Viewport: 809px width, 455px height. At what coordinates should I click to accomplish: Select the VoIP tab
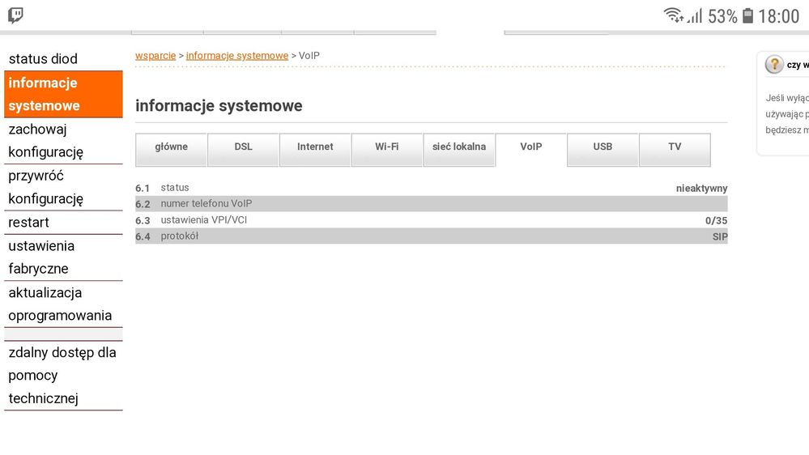(x=531, y=150)
